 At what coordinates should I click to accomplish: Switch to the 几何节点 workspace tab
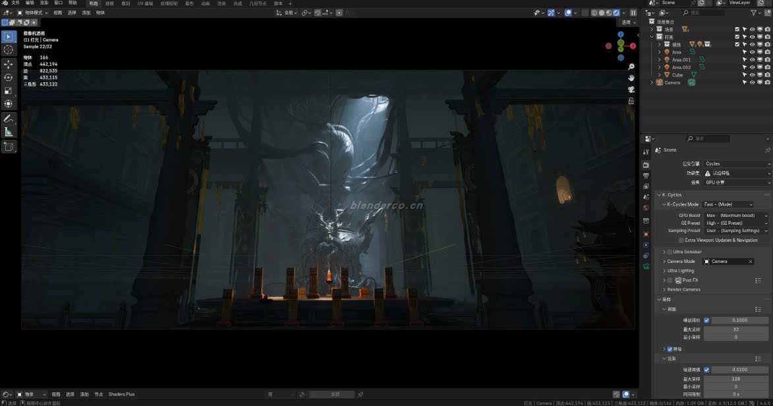tap(258, 3)
